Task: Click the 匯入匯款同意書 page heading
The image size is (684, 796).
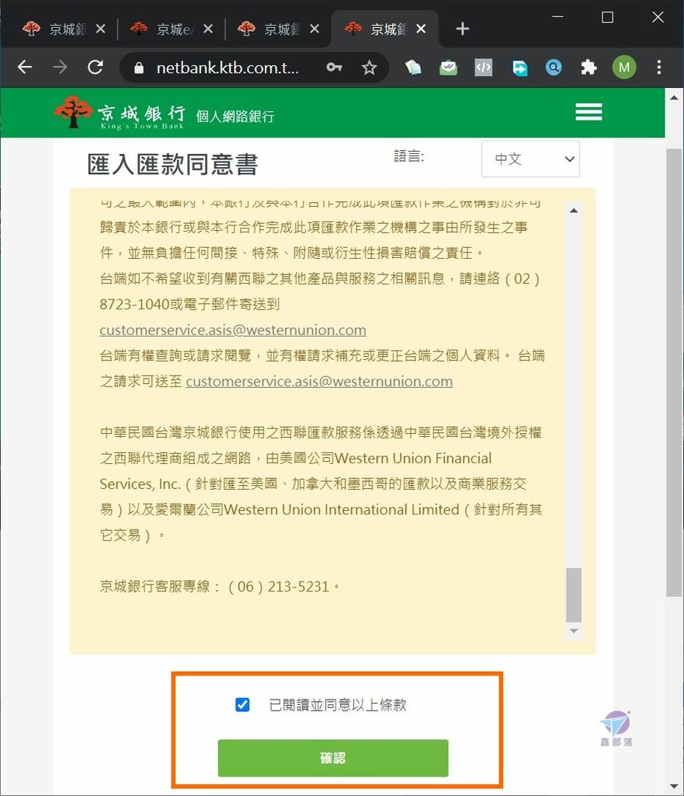Action: point(172,165)
